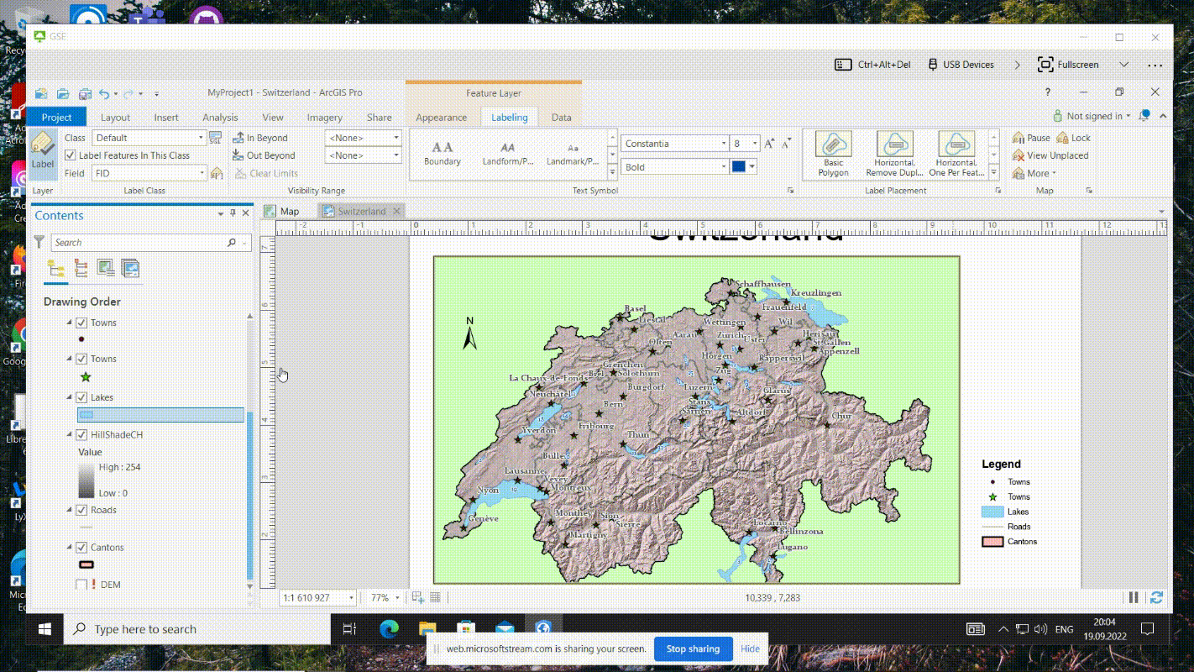Open the label expression icon beside Field
Screen dimensions: 1194x672
217,173
